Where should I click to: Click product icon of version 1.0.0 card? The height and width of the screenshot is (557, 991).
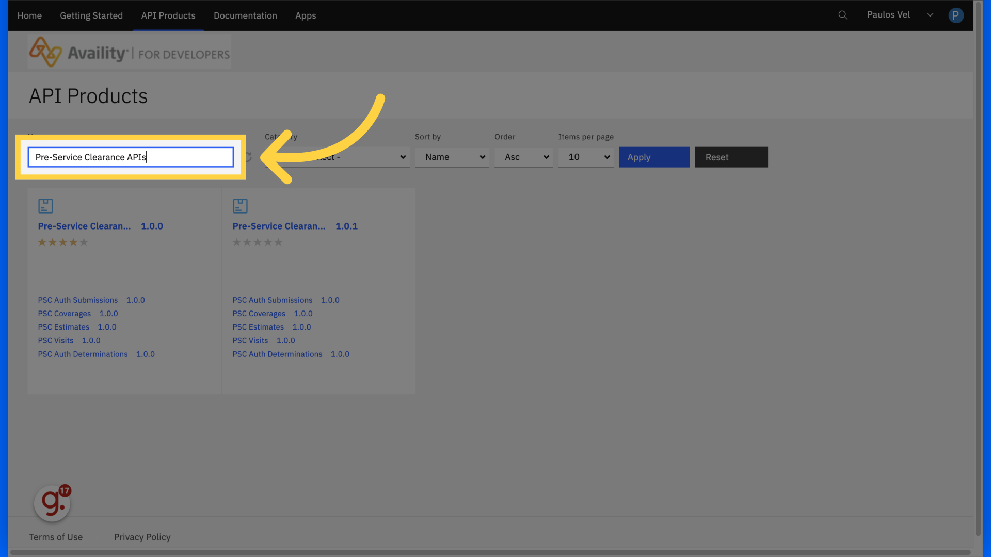coord(45,206)
